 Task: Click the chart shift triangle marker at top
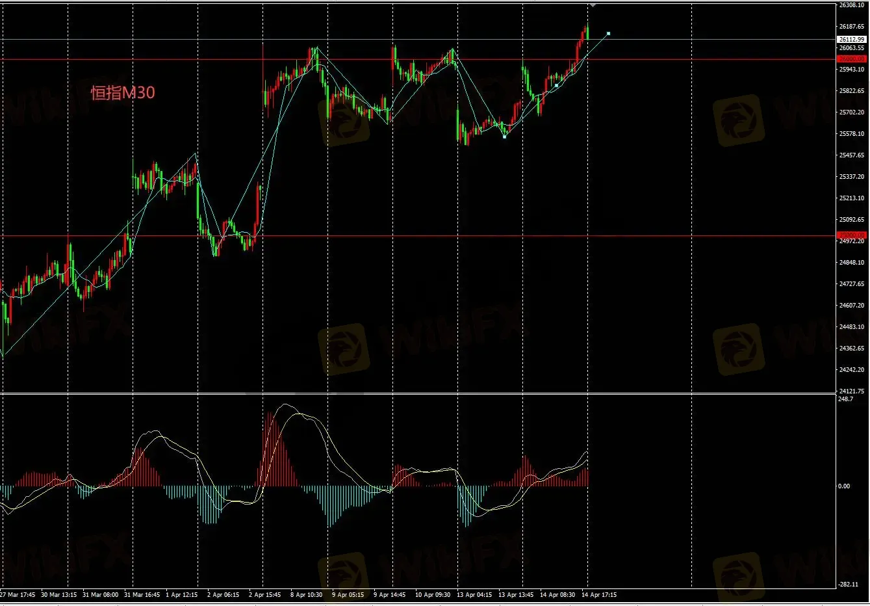coord(593,5)
